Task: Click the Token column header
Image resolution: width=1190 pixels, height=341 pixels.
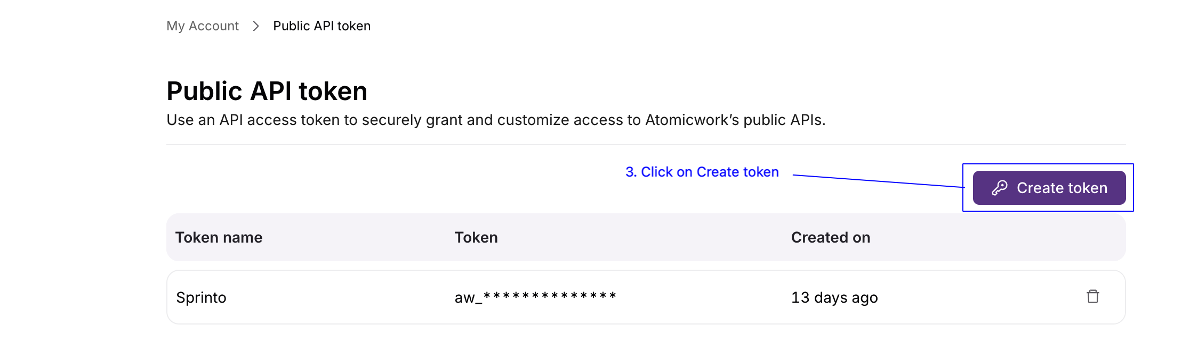Action: (x=476, y=237)
